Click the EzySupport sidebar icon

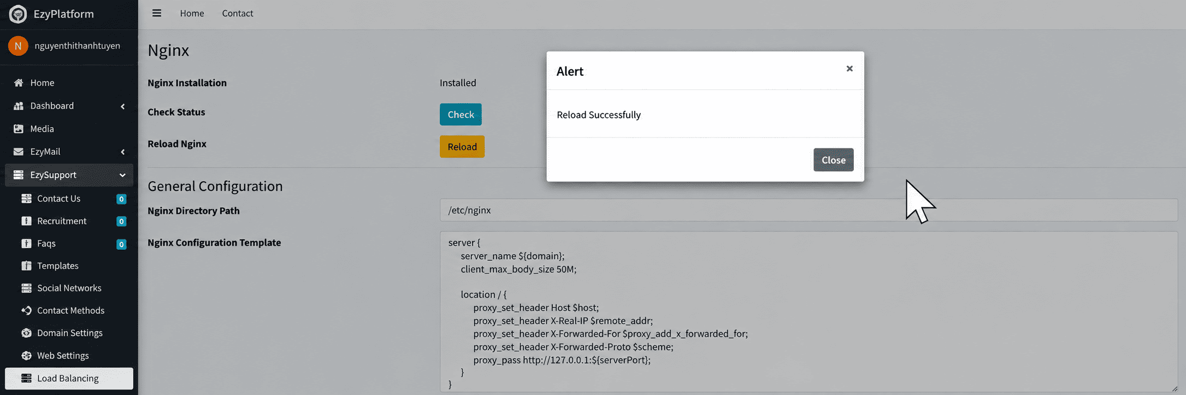(19, 175)
